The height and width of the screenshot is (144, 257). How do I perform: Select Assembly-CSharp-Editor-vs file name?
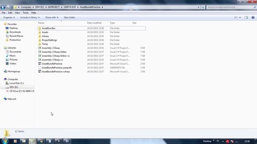pyautogui.click(x=56, y=56)
